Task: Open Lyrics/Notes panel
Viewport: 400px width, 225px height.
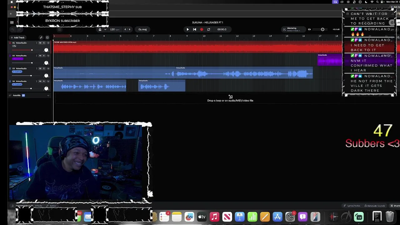Action: [x=352, y=206]
